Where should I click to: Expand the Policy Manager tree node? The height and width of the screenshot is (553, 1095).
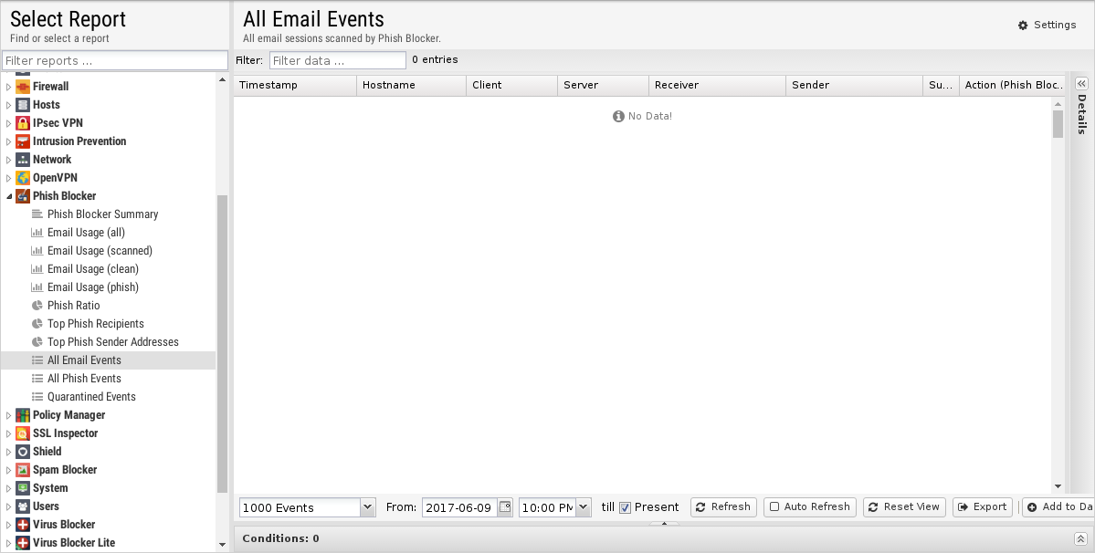pos(9,415)
